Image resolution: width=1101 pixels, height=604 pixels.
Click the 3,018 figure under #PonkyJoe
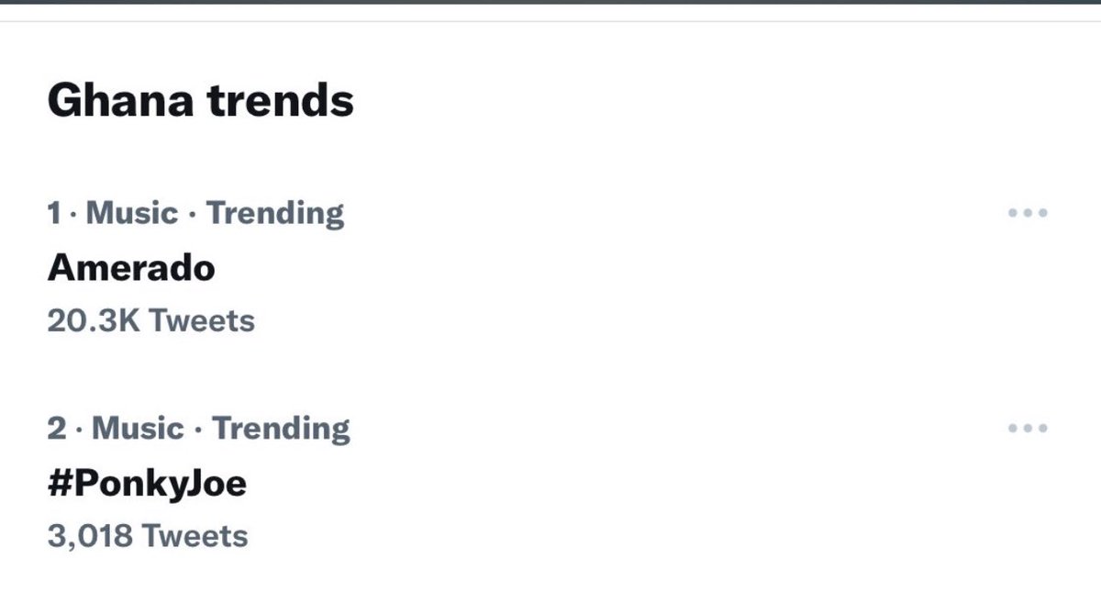pos(91,536)
